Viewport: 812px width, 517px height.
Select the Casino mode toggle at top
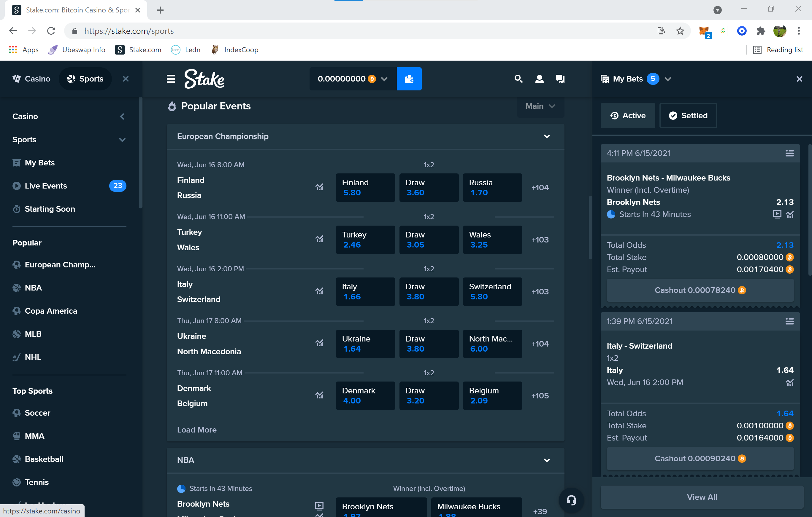(31, 79)
